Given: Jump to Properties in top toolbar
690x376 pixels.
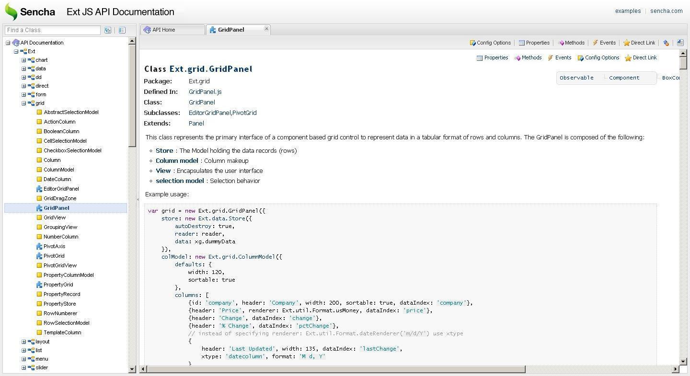Looking at the screenshot, I should [x=534, y=43].
